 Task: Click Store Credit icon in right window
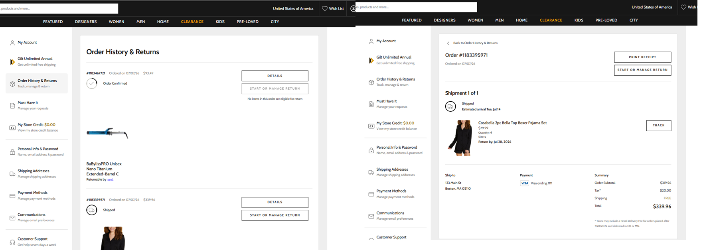click(371, 126)
